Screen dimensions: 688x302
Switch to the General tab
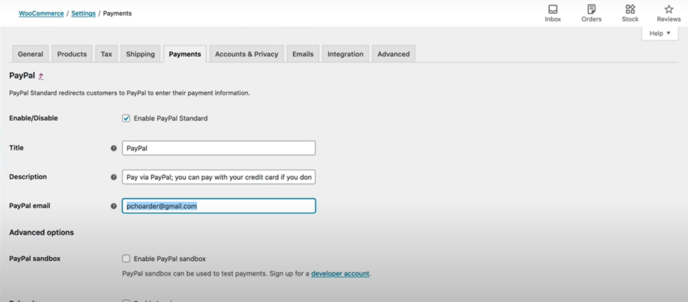pyautogui.click(x=30, y=54)
